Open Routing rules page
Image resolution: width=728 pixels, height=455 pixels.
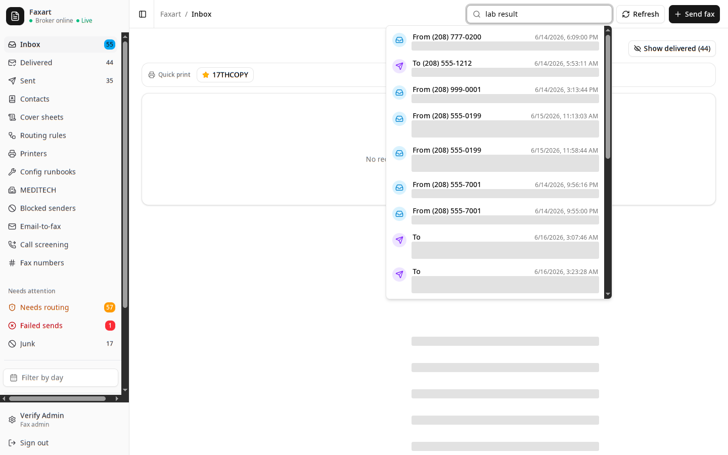61,135
